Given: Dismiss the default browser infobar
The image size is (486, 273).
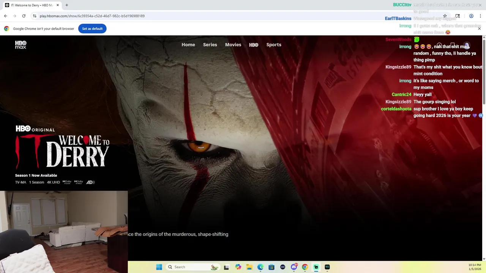Looking at the screenshot, I should [x=479, y=28].
